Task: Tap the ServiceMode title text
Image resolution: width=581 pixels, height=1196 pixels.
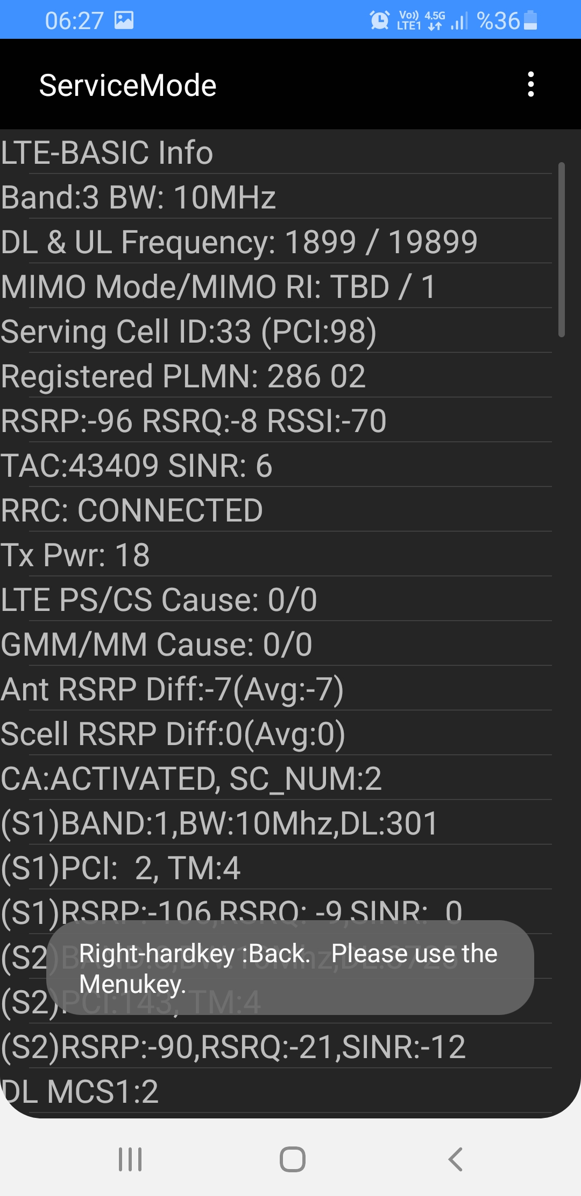Action: click(x=128, y=85)
